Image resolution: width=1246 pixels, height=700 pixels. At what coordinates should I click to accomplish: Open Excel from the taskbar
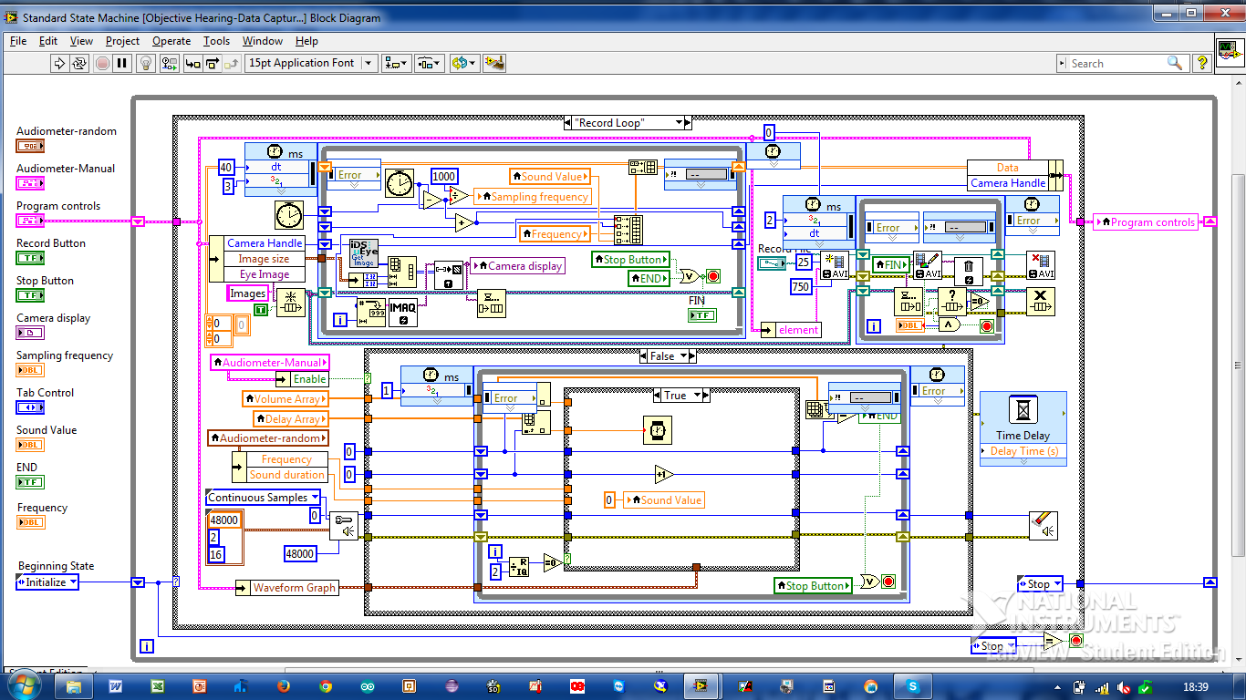tap(157, 685)
